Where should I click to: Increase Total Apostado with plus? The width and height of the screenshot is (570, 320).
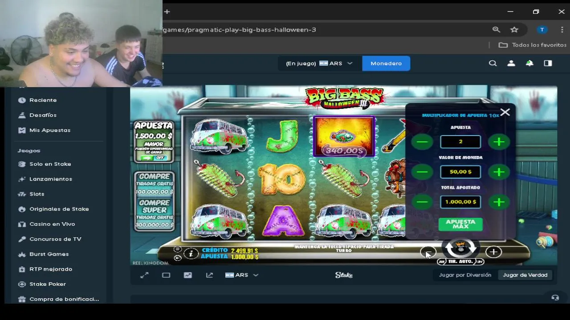[x=499, y=202]
